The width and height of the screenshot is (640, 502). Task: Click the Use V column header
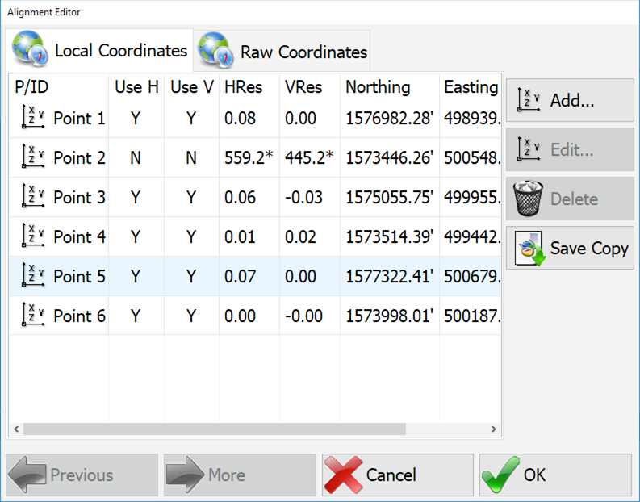point(192,87)
